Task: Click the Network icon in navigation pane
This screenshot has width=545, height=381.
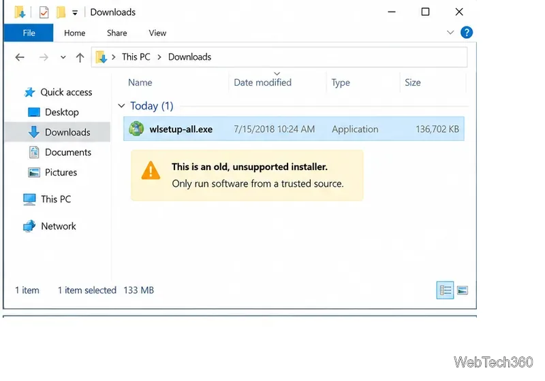Action: click(x=29, y=226)
